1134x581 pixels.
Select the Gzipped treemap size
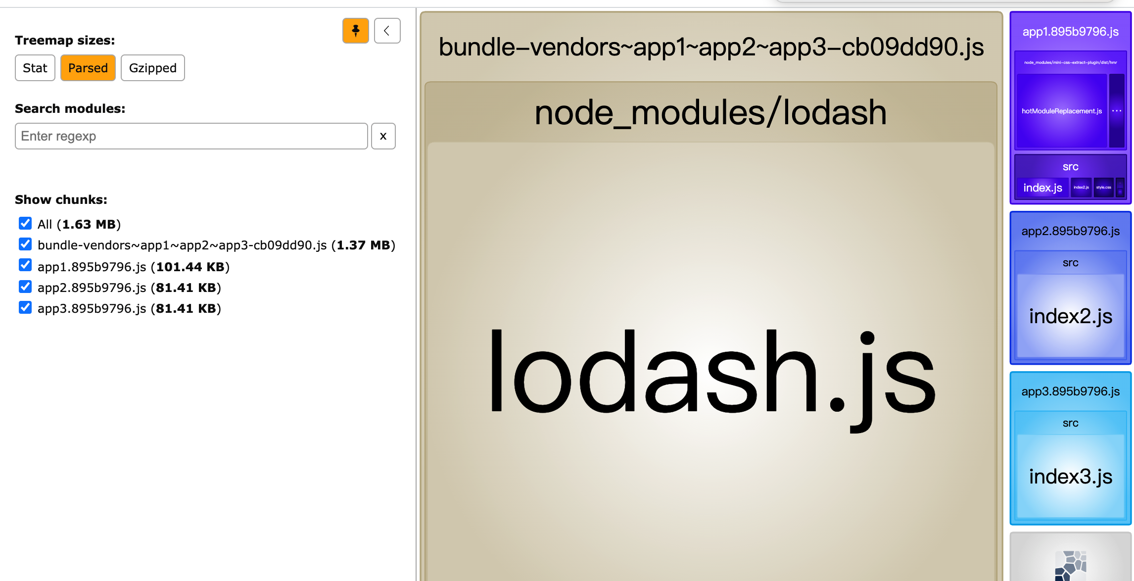153,68
